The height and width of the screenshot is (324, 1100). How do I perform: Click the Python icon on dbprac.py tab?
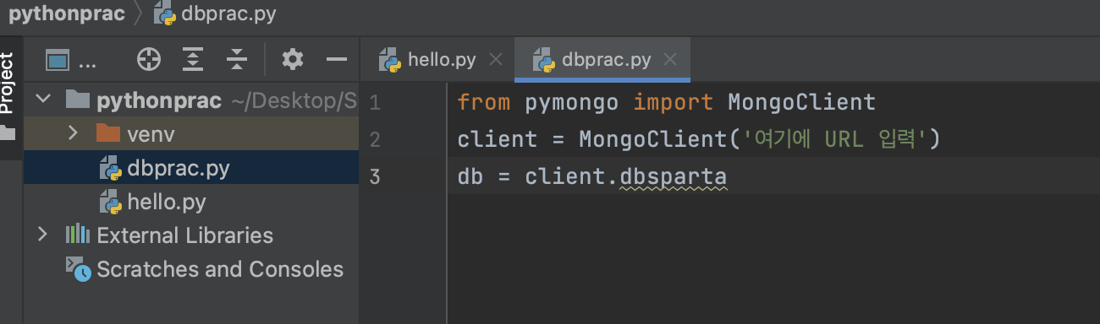coord(543,60)
